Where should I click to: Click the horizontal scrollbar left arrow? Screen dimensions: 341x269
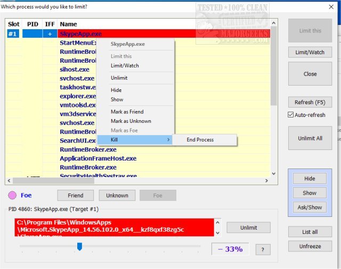pyautogui.click(x=9, y=181)
